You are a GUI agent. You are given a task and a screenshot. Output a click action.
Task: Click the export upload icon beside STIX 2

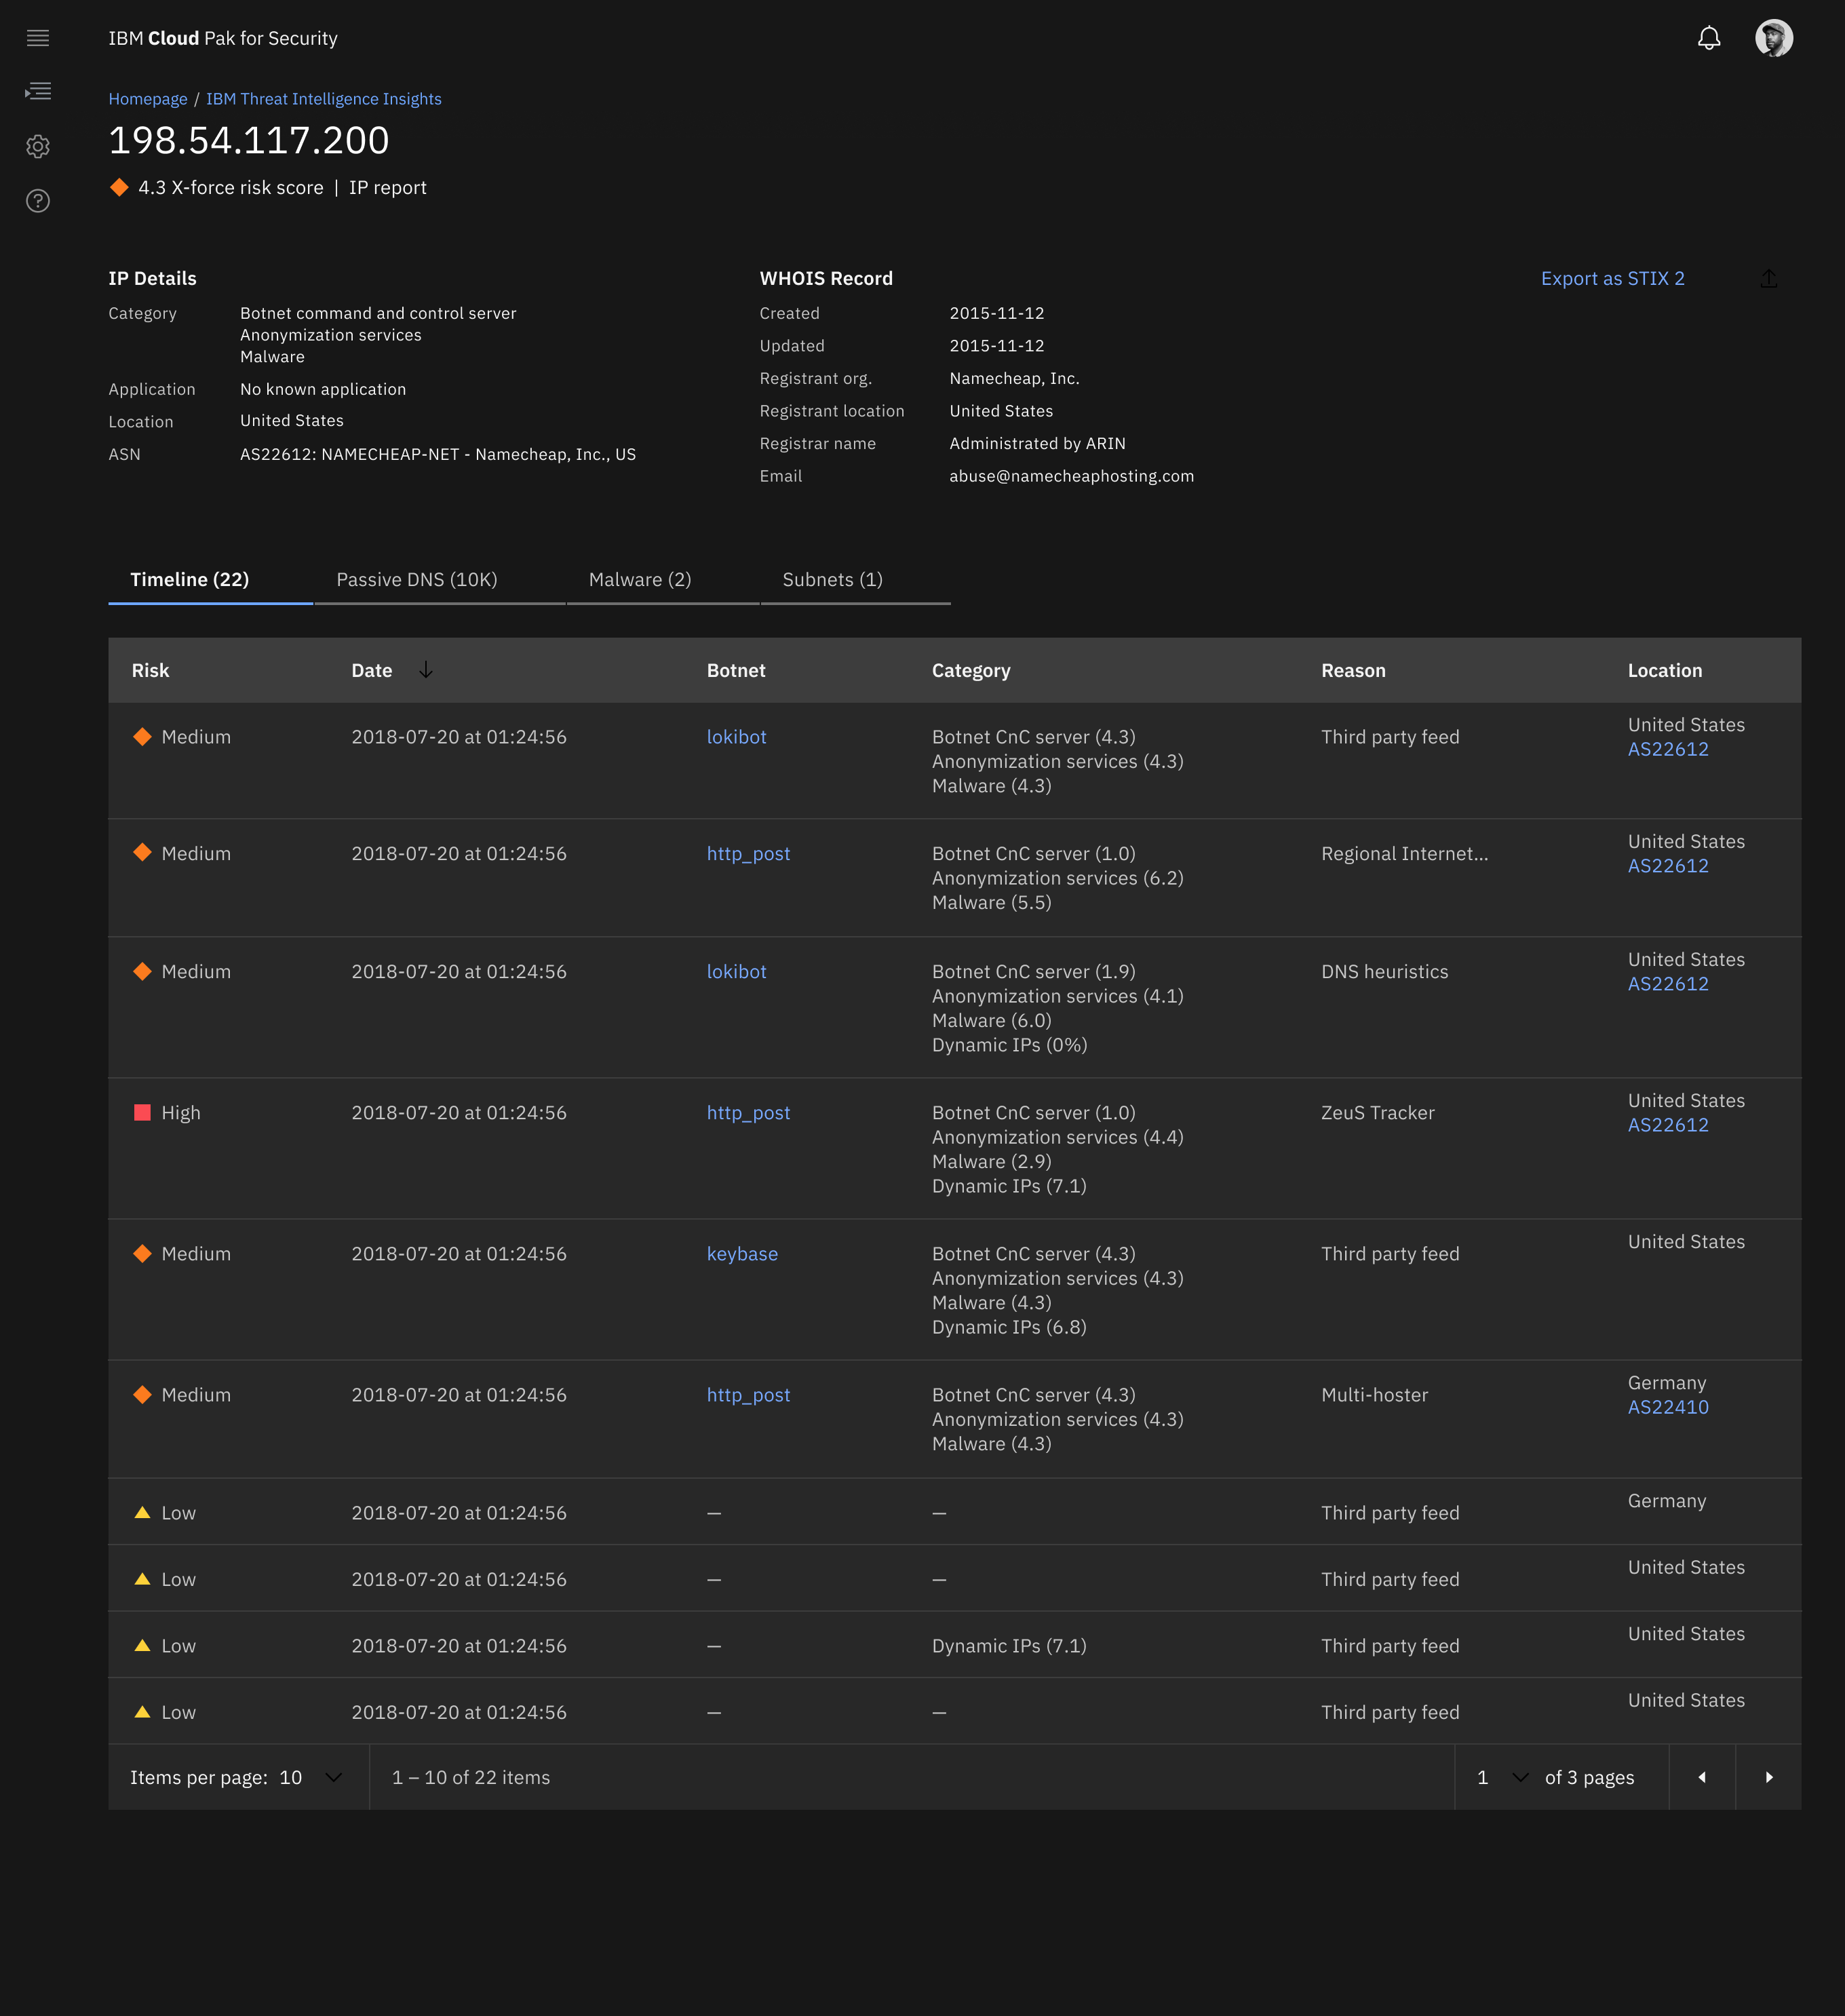click(1768, 278)
